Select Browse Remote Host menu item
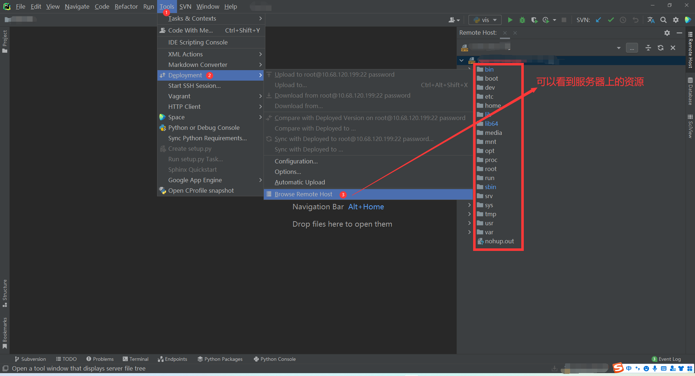Screen dimensions: 695x376 368,194
